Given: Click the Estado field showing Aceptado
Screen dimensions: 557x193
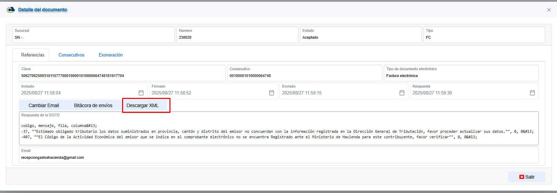Looking at the screenshot, I should pyautogui.click(x=360, y=37).
